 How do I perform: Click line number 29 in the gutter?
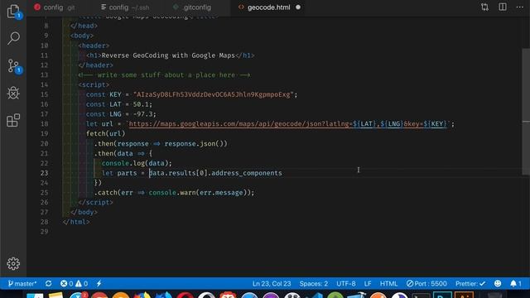(44, 232)
